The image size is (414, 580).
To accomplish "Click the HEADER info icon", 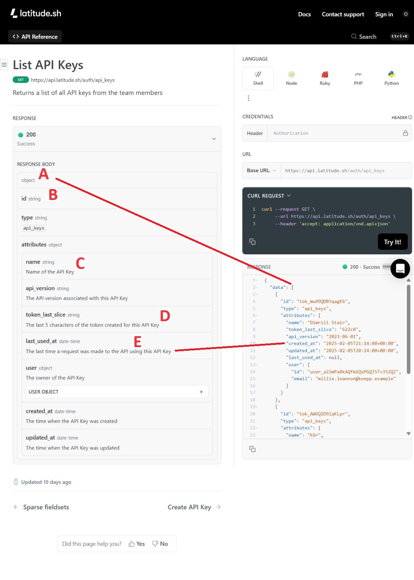I will (x=410, y=118).
